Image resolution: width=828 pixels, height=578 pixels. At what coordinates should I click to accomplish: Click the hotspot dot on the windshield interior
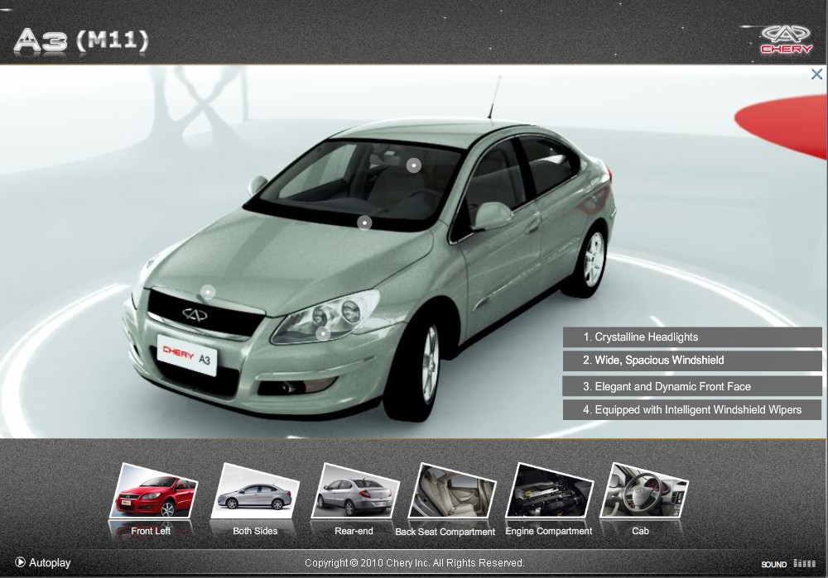pyautogui.click(x=413, y=165)
